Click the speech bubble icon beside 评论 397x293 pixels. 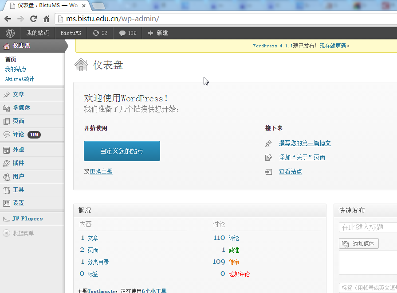7,135
